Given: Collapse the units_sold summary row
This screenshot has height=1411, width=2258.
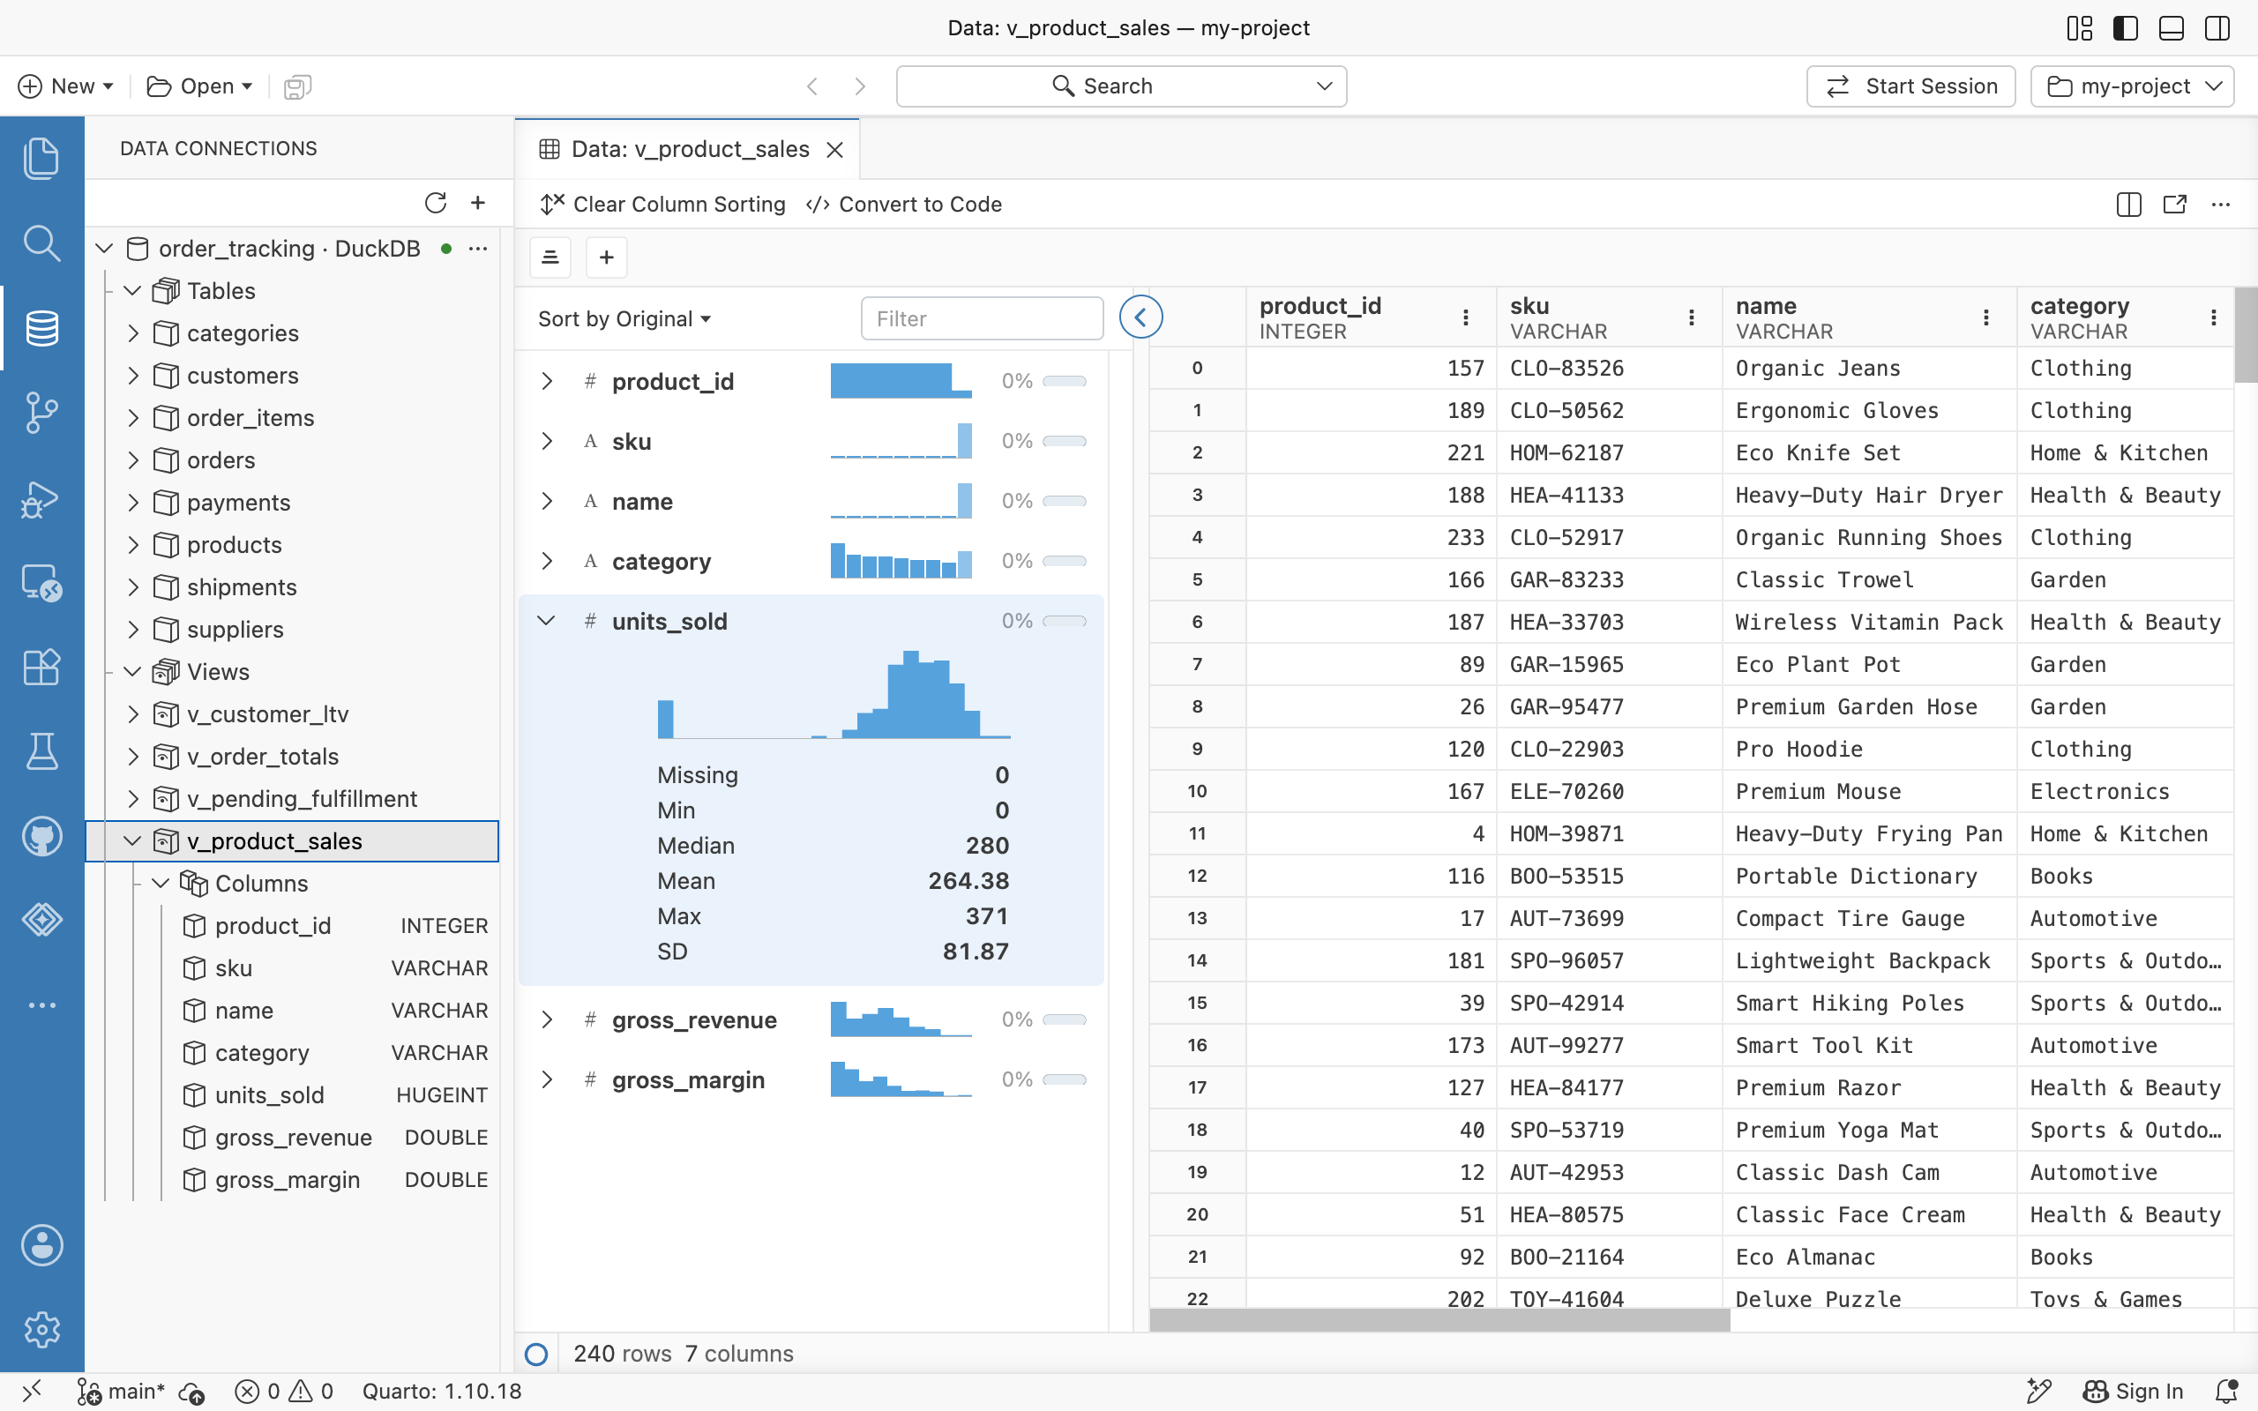Looking at the screenshot, I should pyautogui.click(x=547, y=621).
